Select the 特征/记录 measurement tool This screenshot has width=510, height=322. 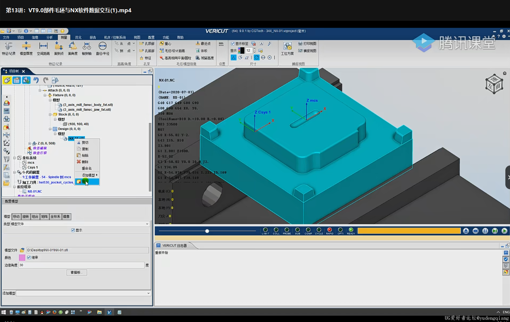point(9,49)
